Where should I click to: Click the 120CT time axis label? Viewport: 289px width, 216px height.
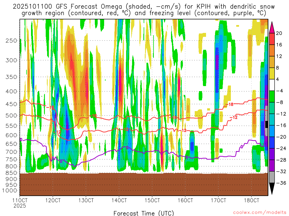point(53,200)
